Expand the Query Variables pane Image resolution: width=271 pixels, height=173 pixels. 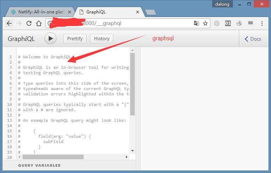[x=39, y=165]
